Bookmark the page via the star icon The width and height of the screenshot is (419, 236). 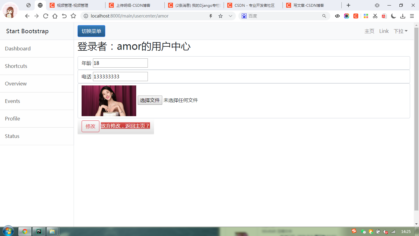pyautogui.click(x=221, y=16)
